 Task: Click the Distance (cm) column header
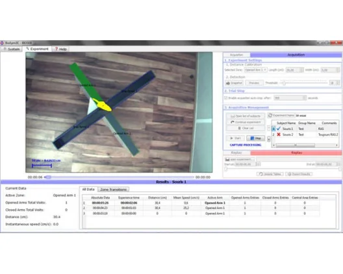coord(157,197)
